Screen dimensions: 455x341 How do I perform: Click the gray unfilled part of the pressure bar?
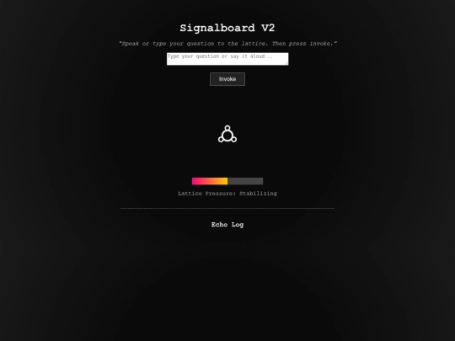(245, 181)
